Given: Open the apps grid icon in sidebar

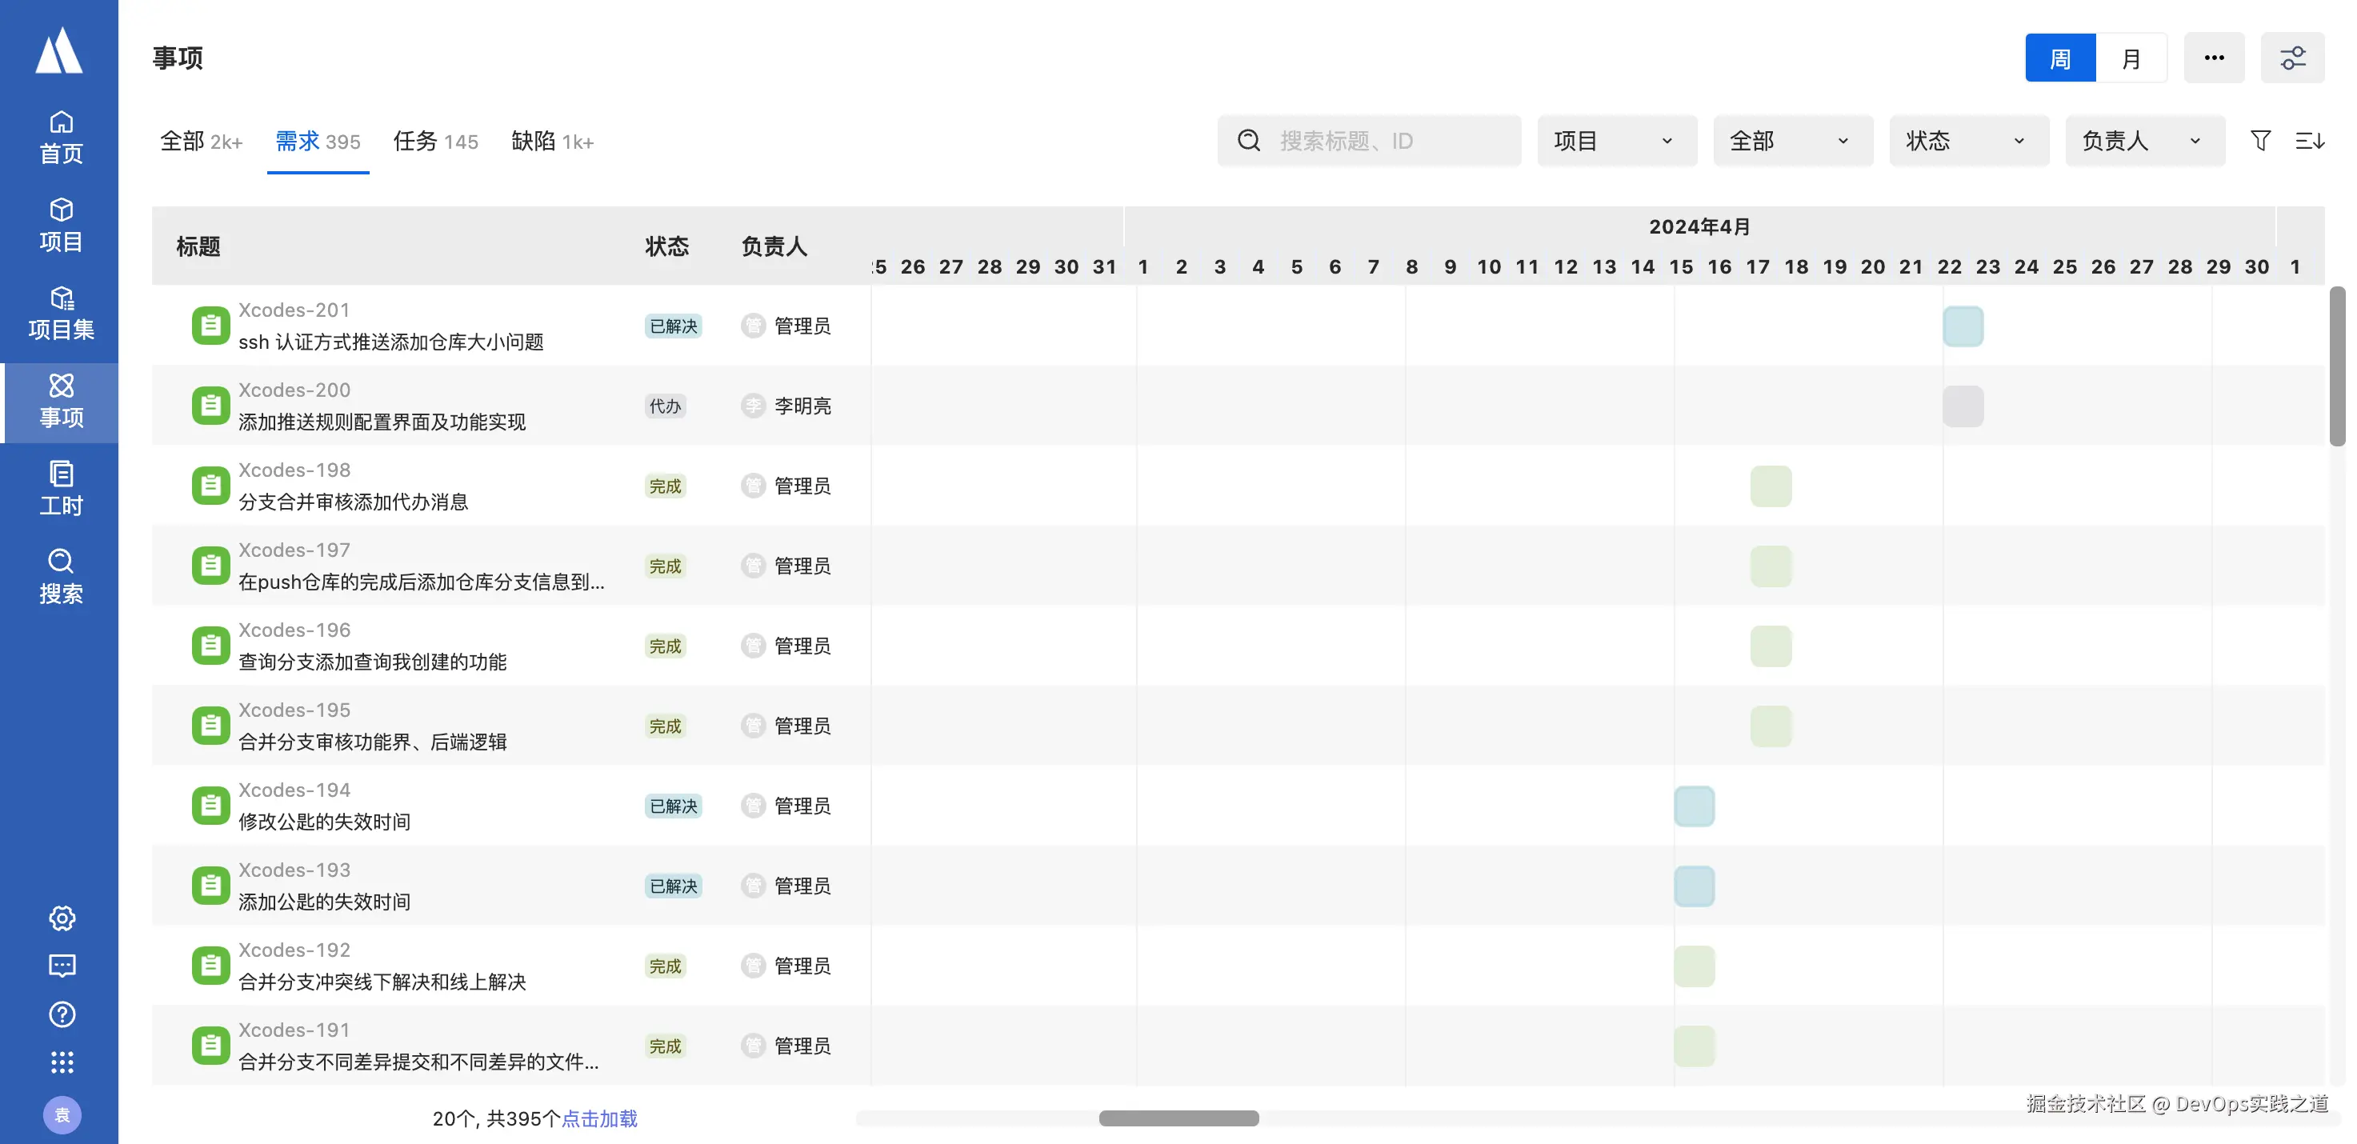Looking at the screenshot, I should (62, 1062).
